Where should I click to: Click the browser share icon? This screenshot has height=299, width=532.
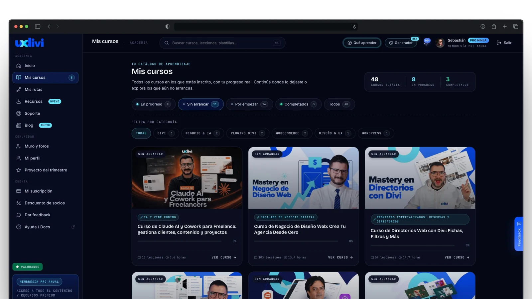494,27
